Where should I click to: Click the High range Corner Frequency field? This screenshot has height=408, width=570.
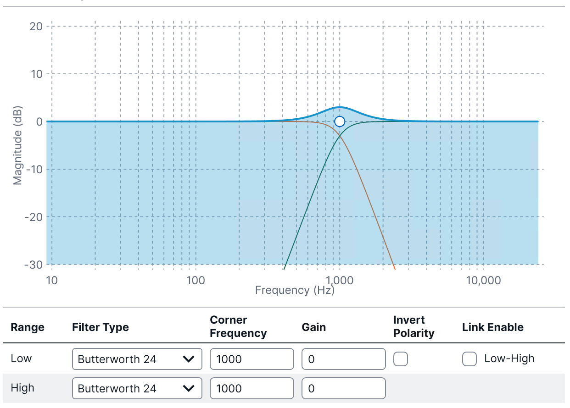(x=251, y=388)
